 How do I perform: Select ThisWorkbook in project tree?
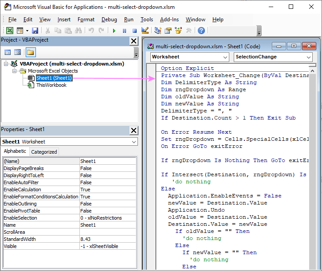pos(51,85)
